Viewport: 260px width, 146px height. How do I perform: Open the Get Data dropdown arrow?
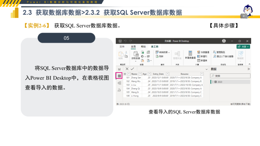pyautogui.click(x=136, y=61)
